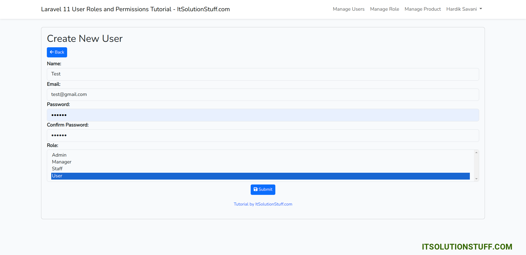Image resolution: width=526 pixels, height=255 pixels.
Task: Choose Manager in the Role list
Action: pyautogui.click(x=62, y=162)
